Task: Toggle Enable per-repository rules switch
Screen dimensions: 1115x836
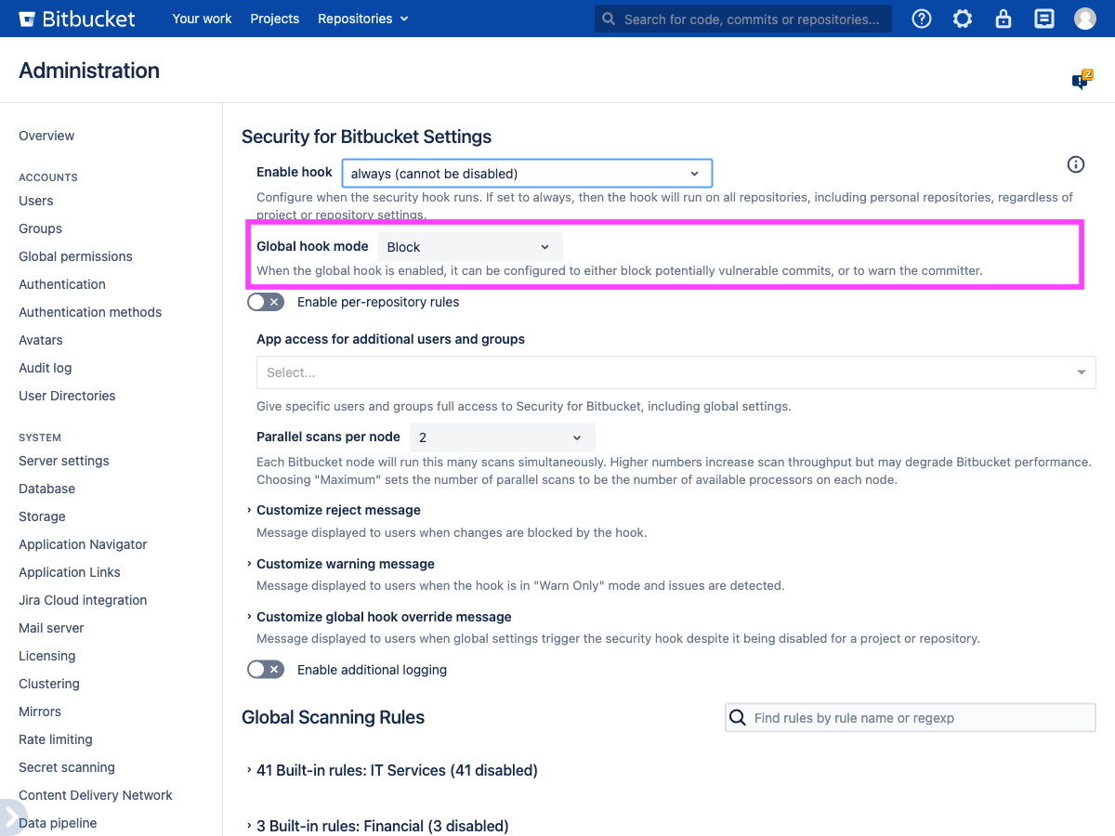Action: 266,302
